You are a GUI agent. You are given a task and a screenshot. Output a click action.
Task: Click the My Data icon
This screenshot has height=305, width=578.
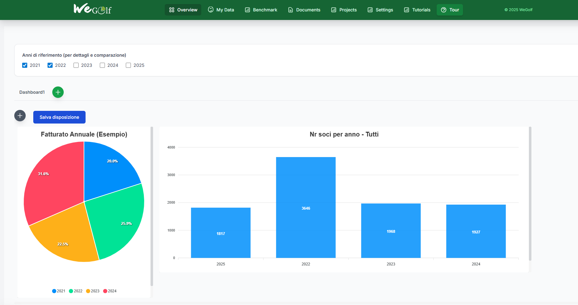point(211,10)
